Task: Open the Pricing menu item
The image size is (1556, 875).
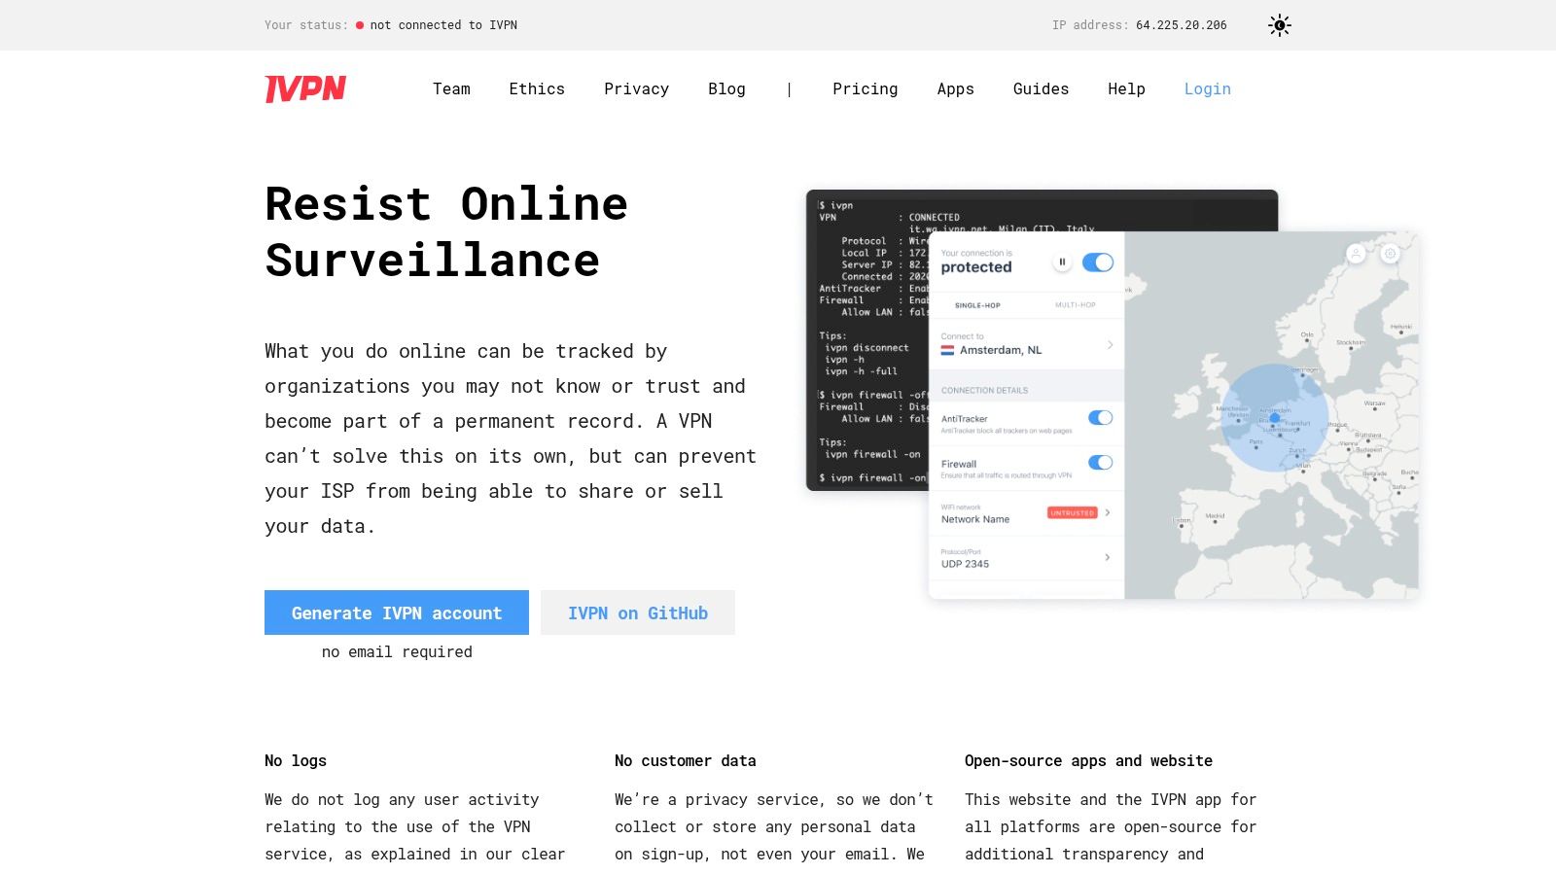Action: (x=865, y=88)
